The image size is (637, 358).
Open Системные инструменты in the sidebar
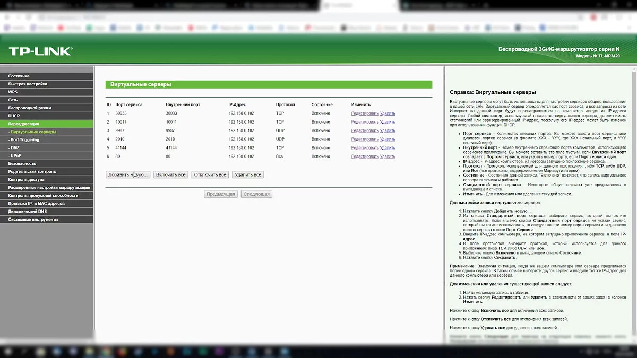click(33, 219)
